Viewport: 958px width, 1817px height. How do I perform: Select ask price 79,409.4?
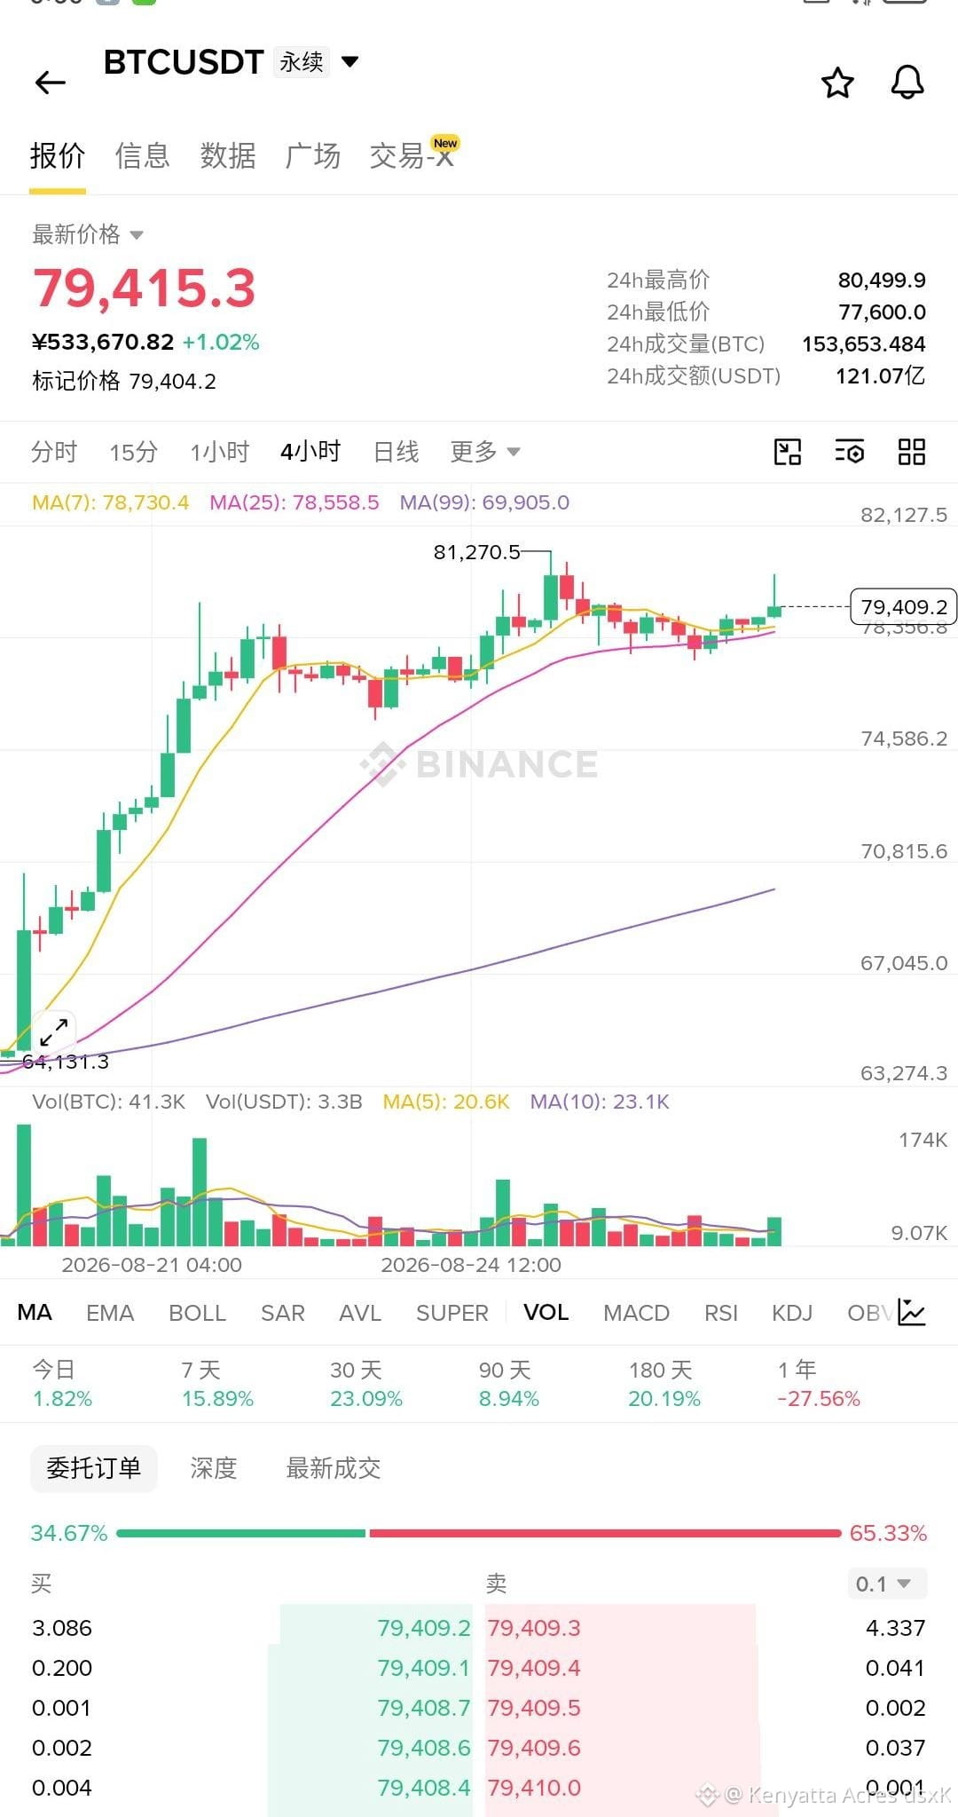[x=534, y=1668]
